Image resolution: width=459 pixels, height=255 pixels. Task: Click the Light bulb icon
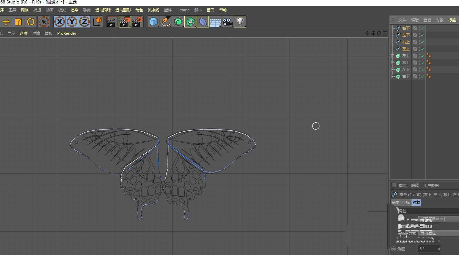(x=240, y=22)
